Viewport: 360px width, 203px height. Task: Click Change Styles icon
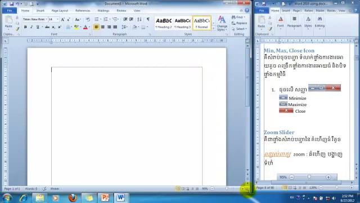(x=222, y=23)
